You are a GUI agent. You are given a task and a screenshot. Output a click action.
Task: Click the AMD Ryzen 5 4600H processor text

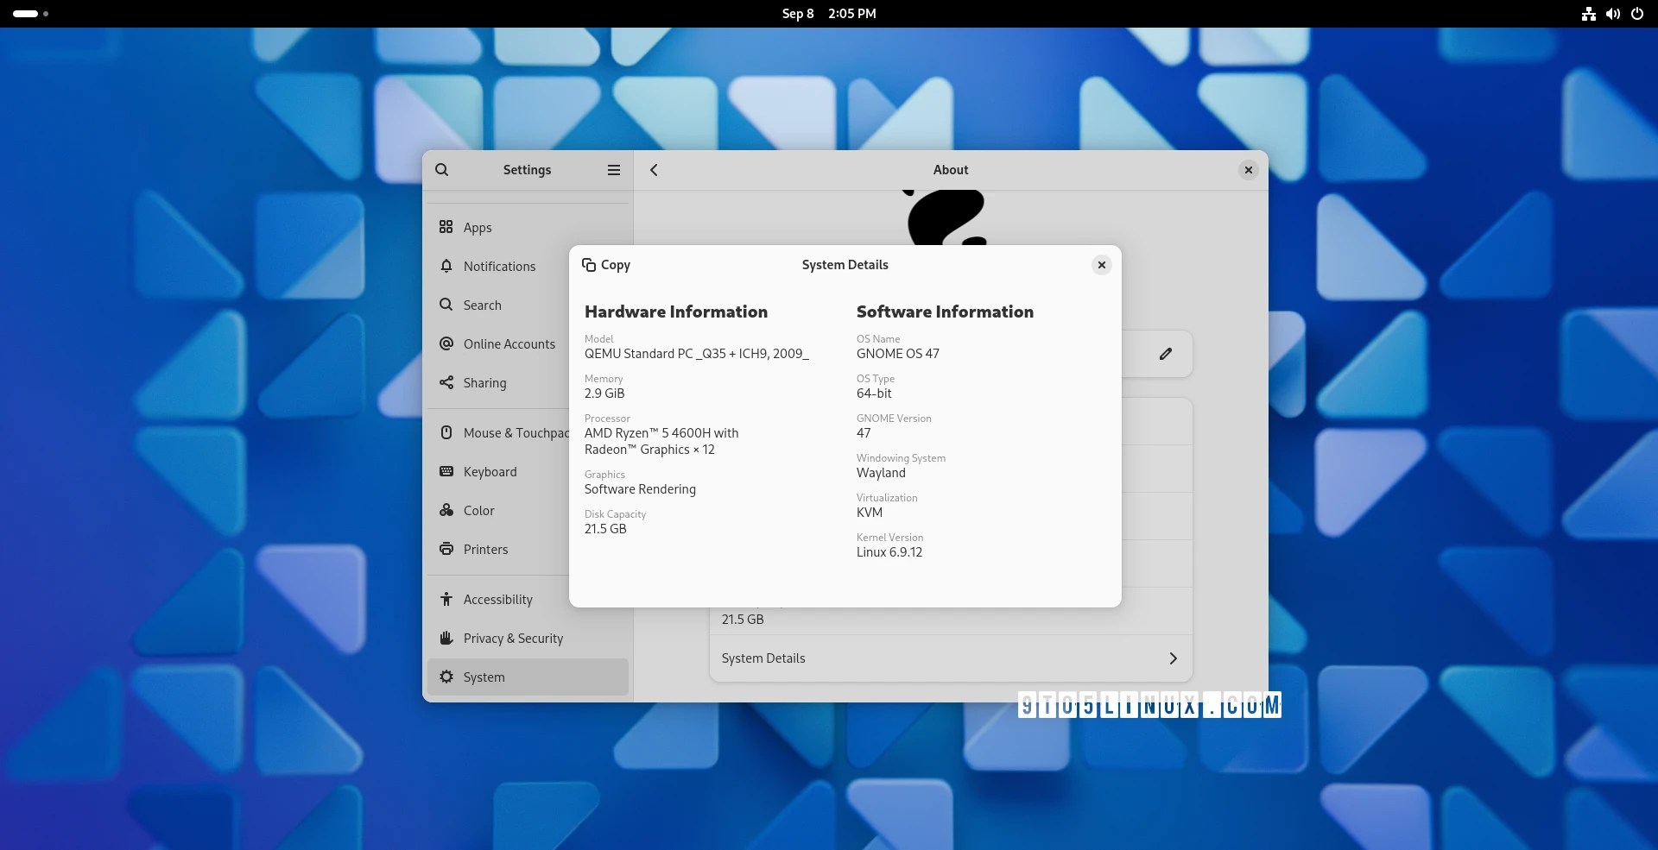[661, 441]
